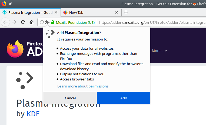Click the Plasma Integration logo in dialog
The image size is (206, 125).
tap(50, 34)
